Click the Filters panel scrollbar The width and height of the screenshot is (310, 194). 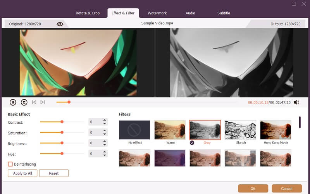click(300, 122)
